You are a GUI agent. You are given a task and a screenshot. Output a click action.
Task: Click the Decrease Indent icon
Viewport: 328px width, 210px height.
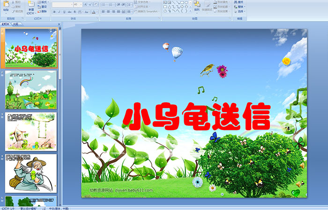119,4
